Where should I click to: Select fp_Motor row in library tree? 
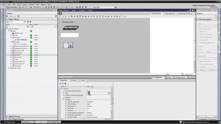point(31,55)
